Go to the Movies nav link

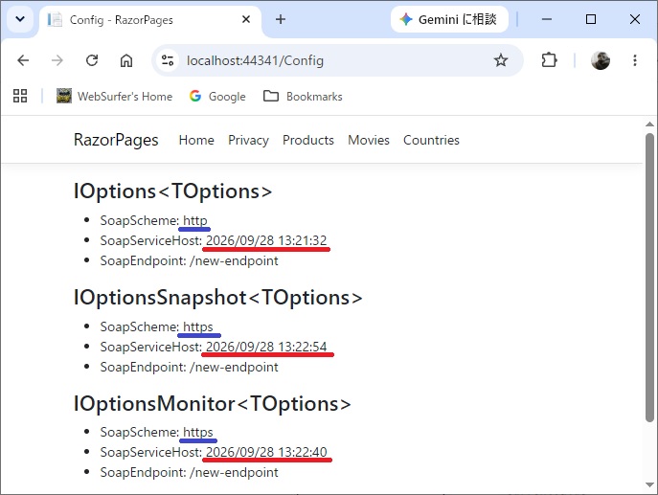[x=369, y=140]
